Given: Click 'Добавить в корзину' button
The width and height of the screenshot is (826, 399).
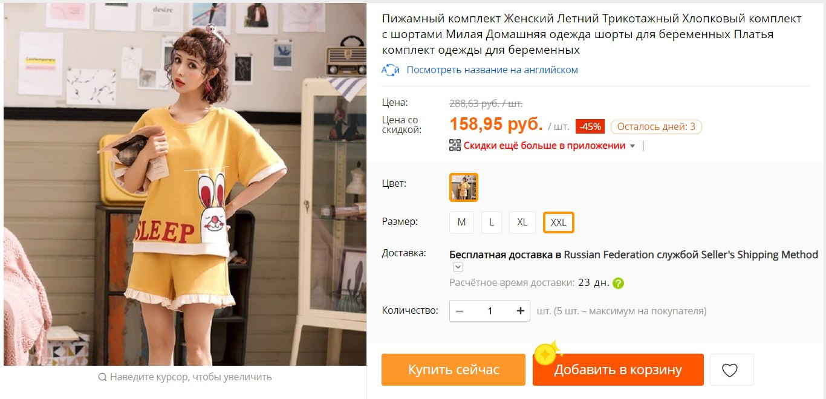Looking at the screenshot, I should tap(618, 370).
